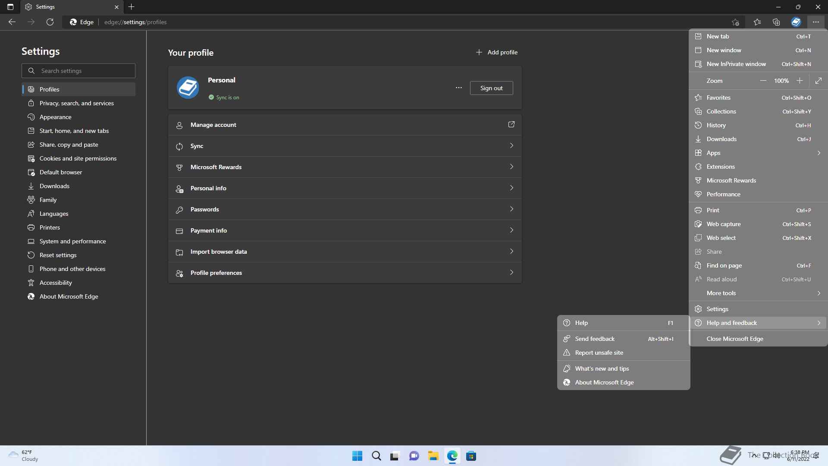The height and width of the screenshot is (466, 828).
Task: Expand the Personal info row
Action: pyautogui.click(x=345, y=188)
